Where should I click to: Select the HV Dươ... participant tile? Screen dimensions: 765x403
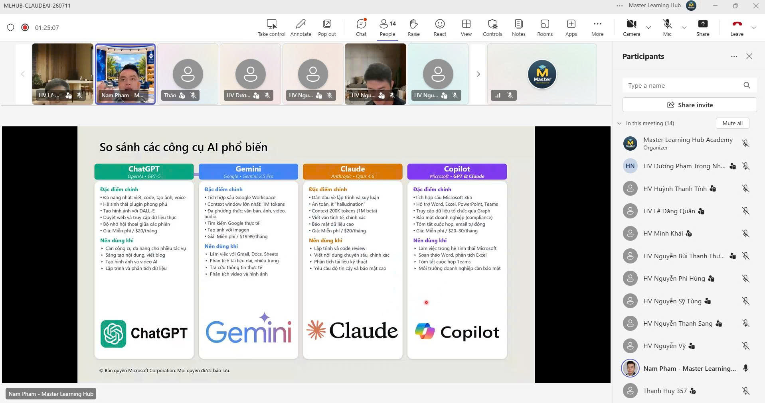point(250,74)
